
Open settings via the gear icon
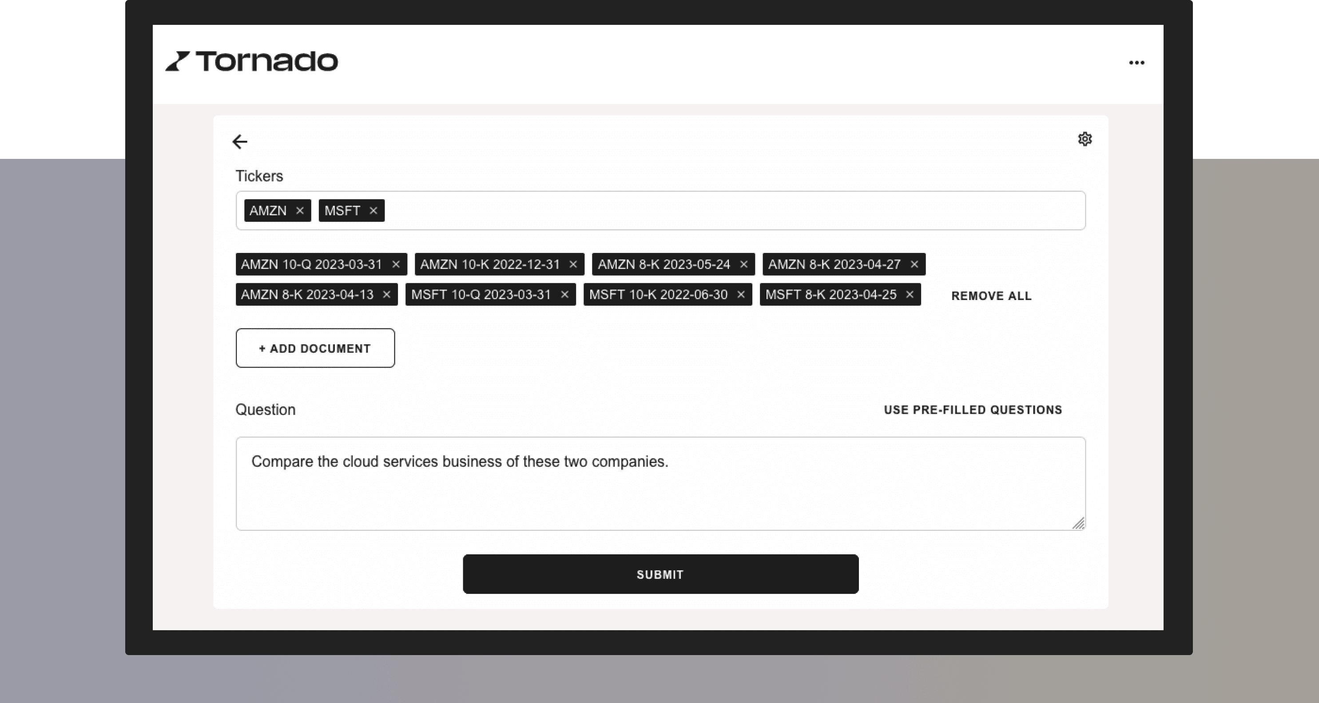point(1085,139)
